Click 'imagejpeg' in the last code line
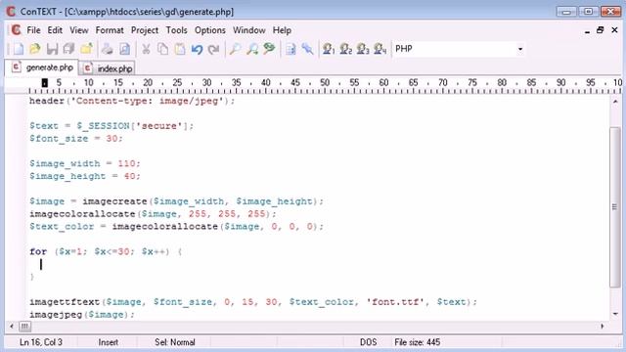Image resolution: width=626 pixels, height=352 pixels. point(56,315)
